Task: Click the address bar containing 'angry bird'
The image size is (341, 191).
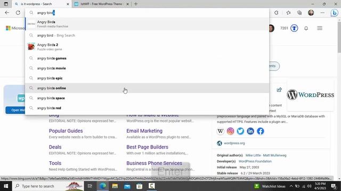Action: [147, 13]
